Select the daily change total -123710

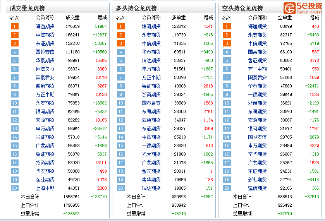(98, 197)
